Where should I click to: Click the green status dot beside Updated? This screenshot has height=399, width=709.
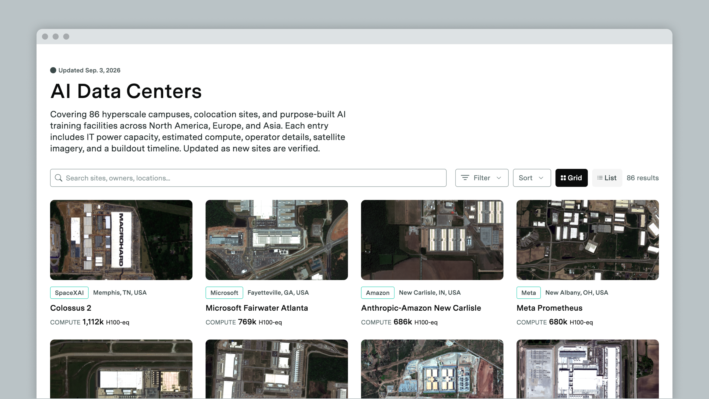53,70
